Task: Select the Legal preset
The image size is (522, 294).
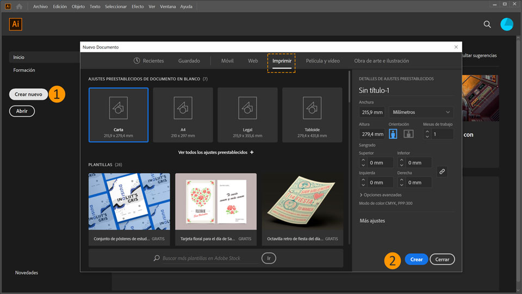Action: pos(248,115)
